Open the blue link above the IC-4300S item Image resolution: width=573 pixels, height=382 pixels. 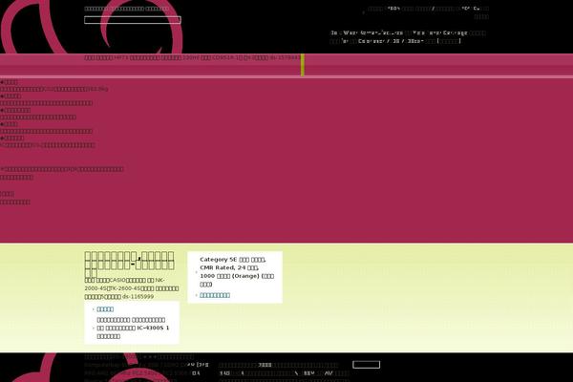105,309
